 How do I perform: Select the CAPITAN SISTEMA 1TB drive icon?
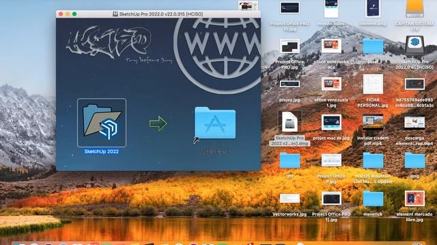pos(414,8)
